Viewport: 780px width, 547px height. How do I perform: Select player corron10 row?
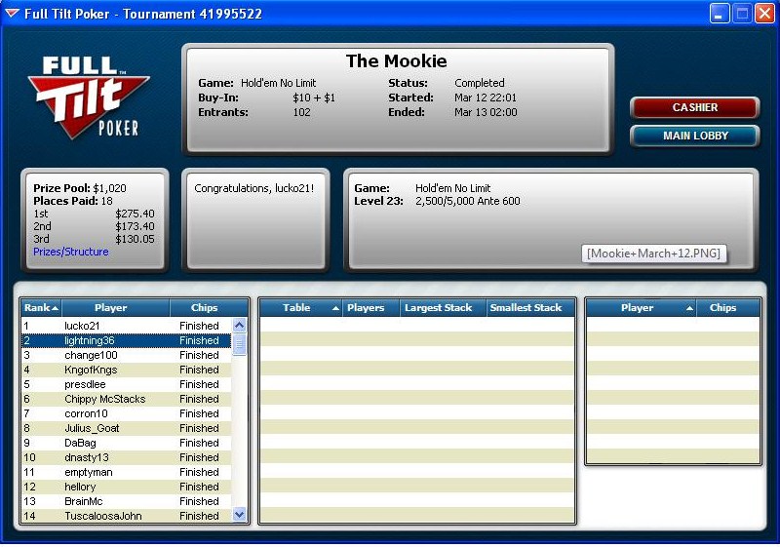point(127,413)
